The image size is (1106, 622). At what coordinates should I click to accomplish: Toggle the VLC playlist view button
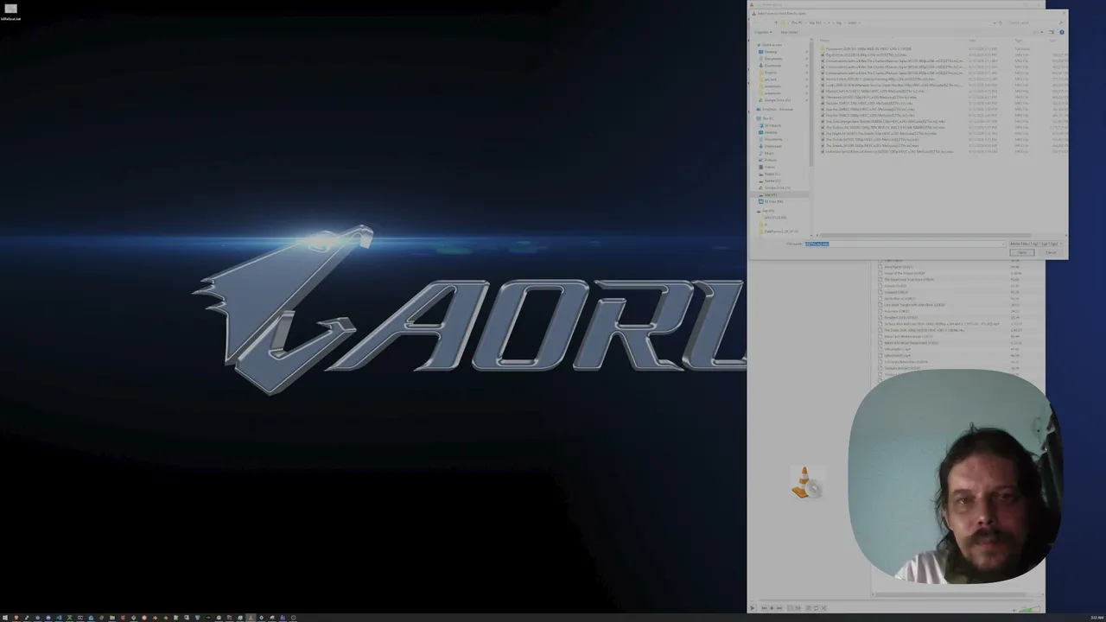pos(807,608)
